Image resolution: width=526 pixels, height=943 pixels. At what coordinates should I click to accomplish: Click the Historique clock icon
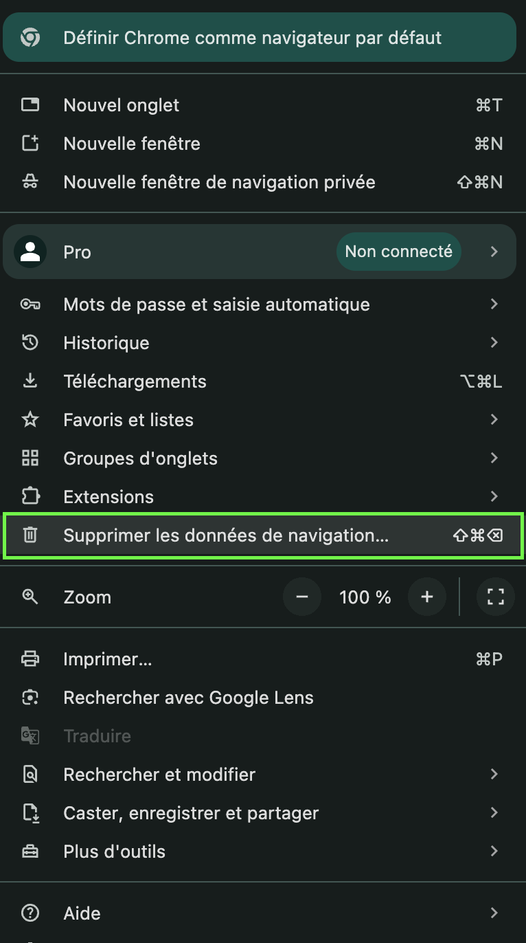point(30,343)
